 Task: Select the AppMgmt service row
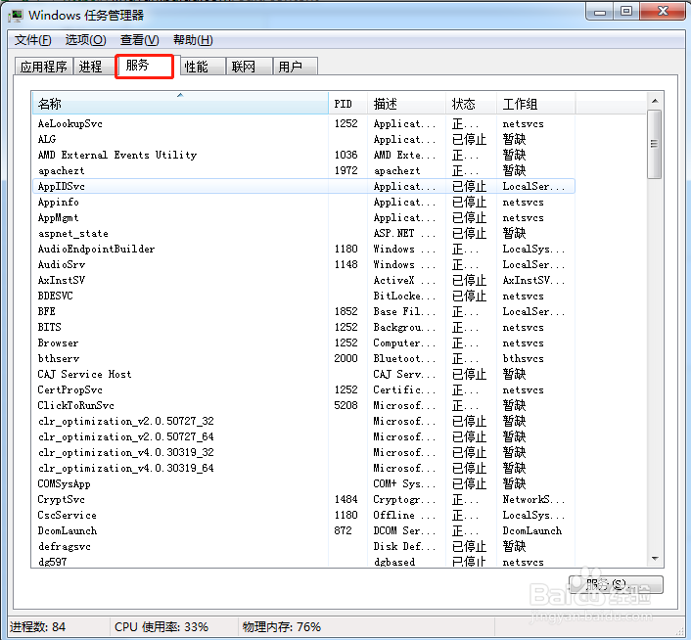[x=303, y=217]
